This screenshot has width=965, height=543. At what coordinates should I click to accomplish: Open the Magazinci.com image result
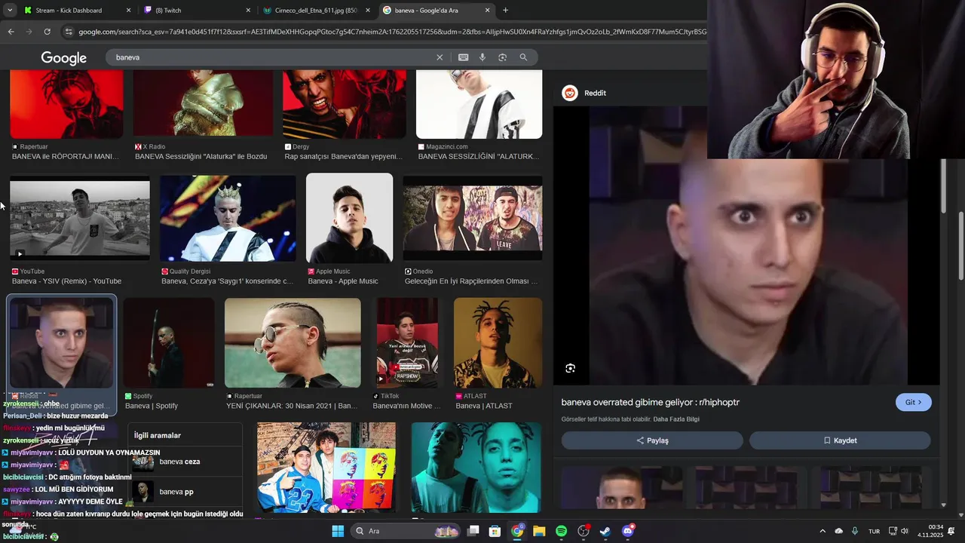479,104
